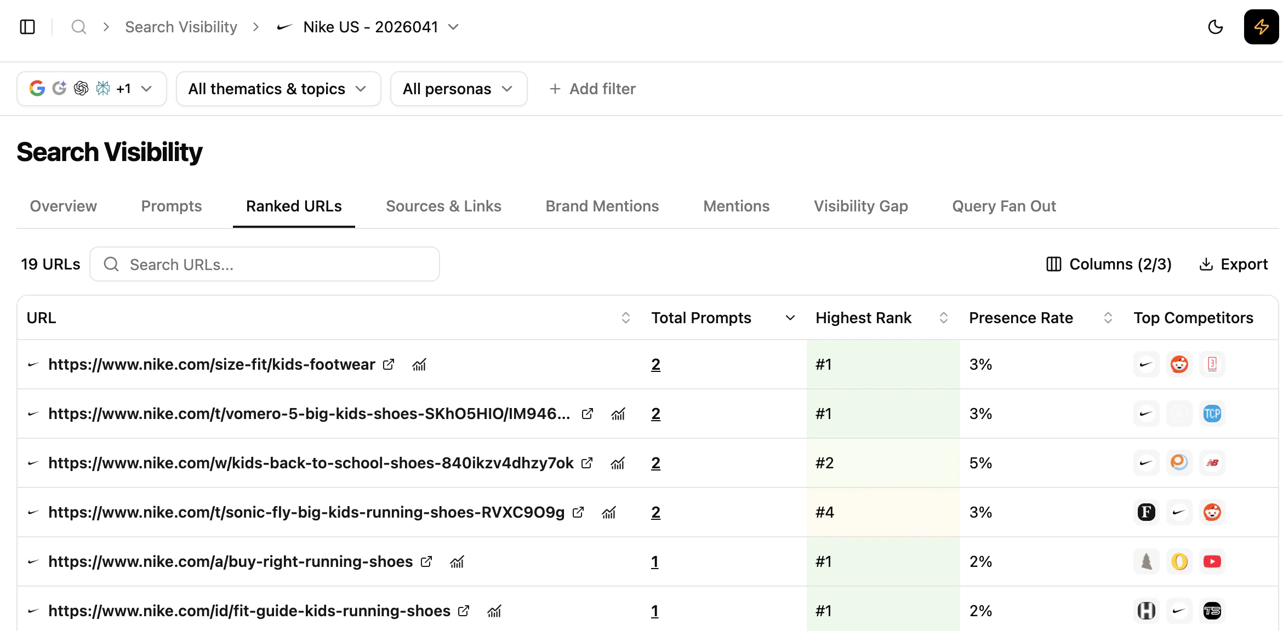The width and height of the screenshot is (1283, 631).
Task: Show chart for buy-right-running-shoes URL
Action: pos(457,561)
